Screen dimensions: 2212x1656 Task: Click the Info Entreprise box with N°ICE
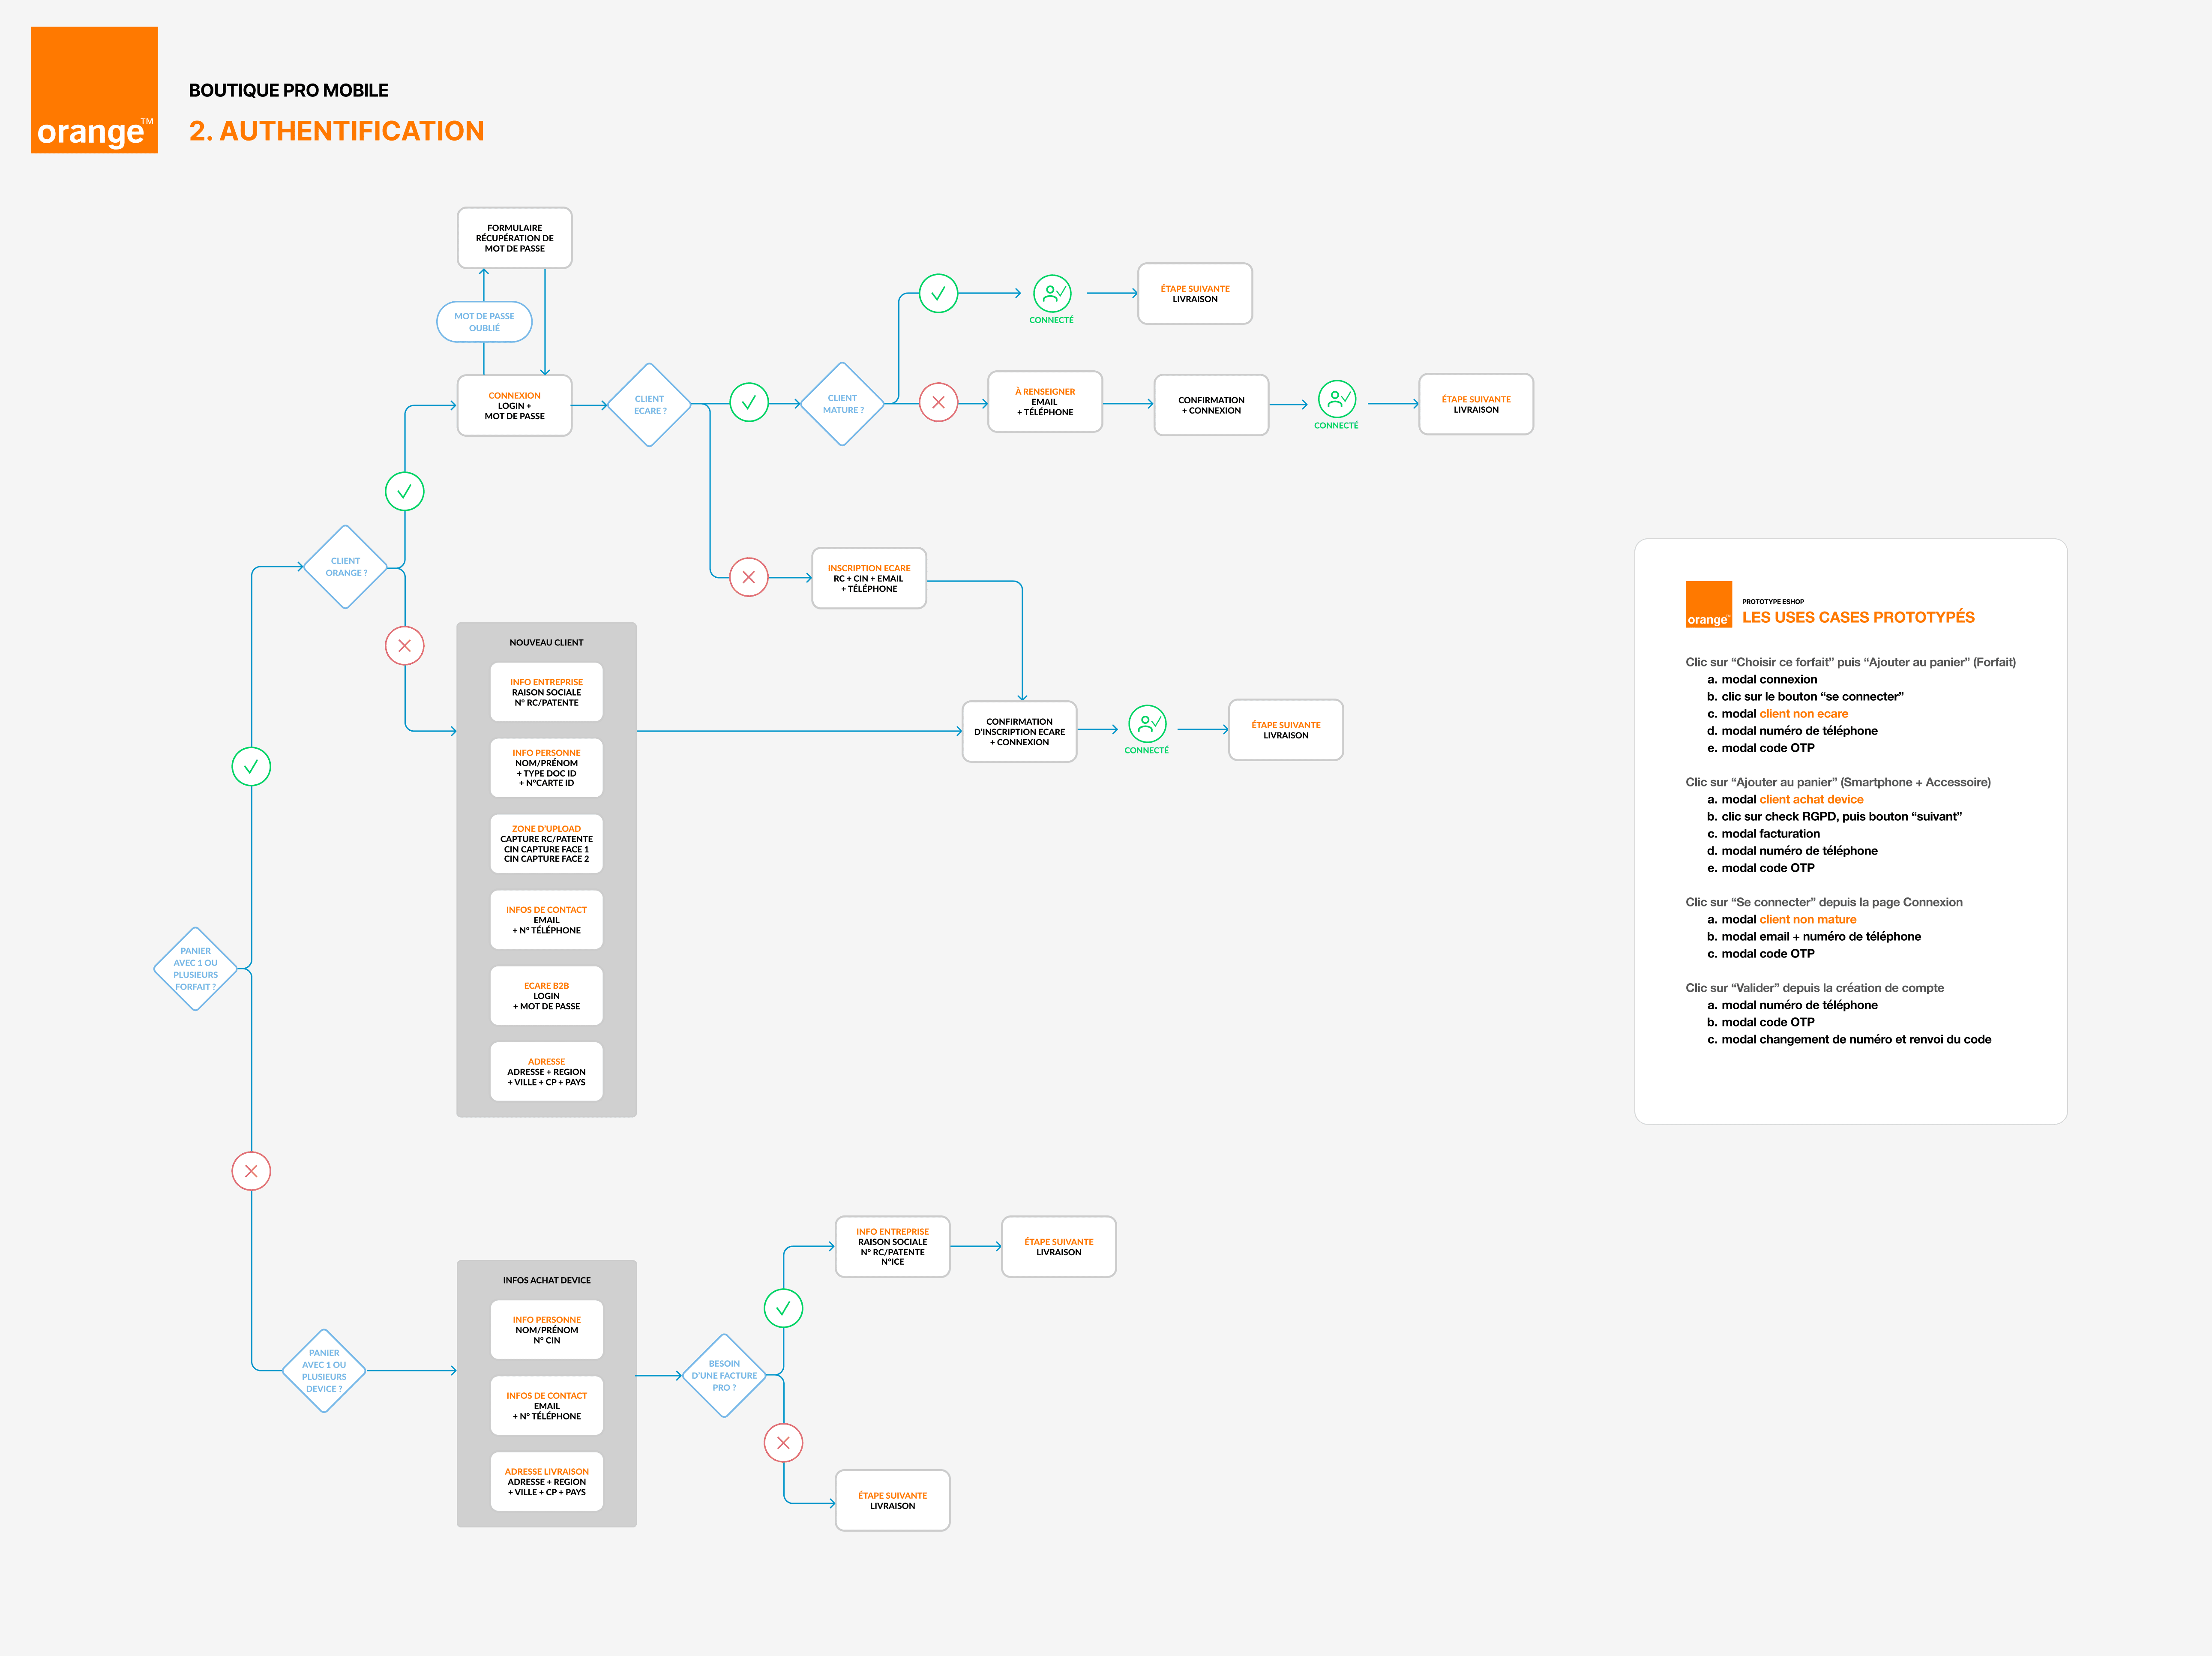(x=892, y=1247)
